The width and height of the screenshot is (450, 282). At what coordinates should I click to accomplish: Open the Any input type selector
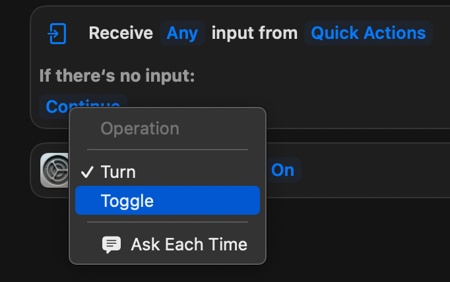182,33
